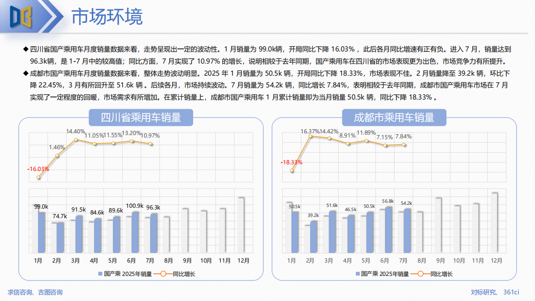
Task: Select the 11.05% growth label
Action: click(x=94, y=135)
